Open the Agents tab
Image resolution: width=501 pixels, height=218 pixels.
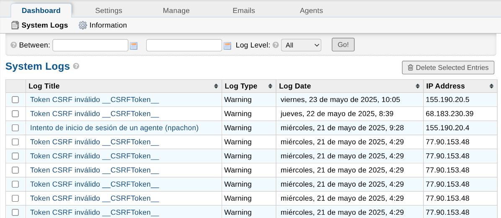click(311, 11)
